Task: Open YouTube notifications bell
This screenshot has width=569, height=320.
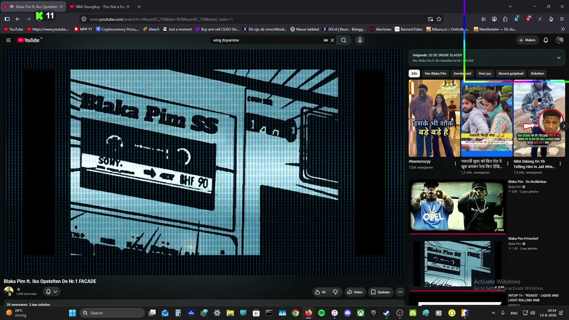Action: [x=546, y=40]
